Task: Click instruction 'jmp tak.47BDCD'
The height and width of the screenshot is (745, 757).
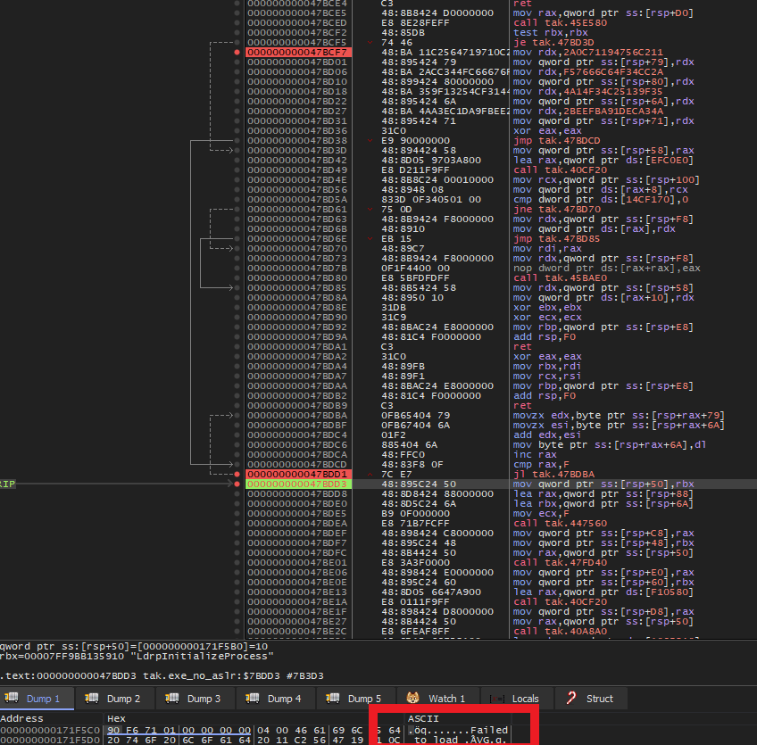Action: pyautogui.click(x=556, y=140)
